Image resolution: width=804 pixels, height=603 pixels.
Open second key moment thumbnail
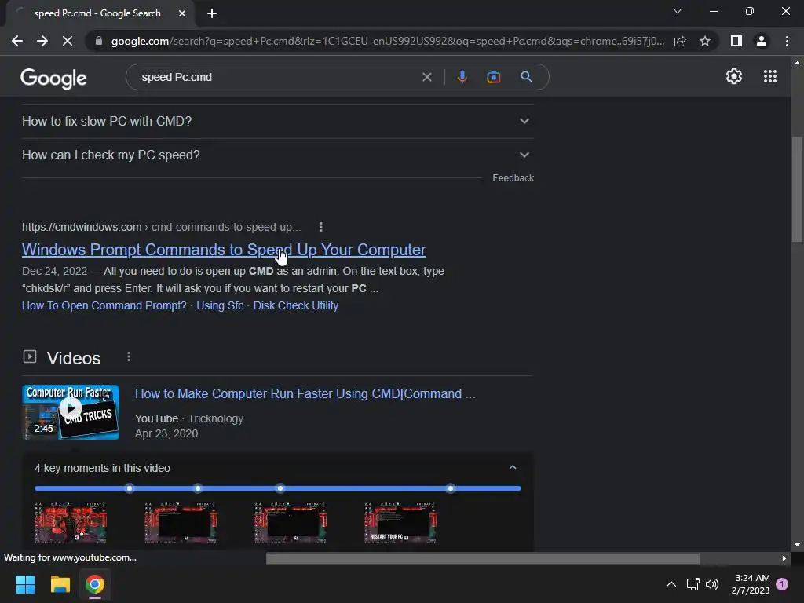[x=181, y=522]
